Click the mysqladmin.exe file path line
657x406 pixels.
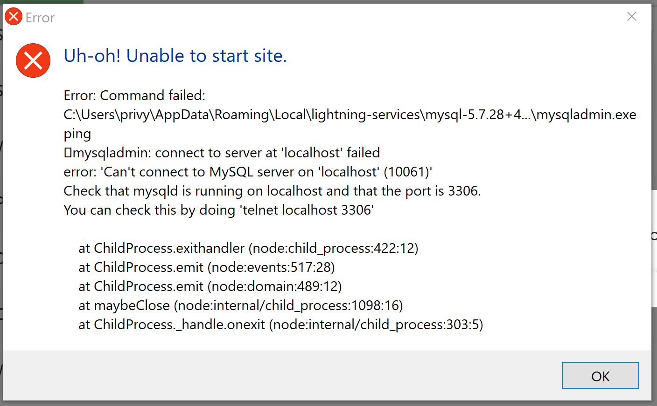tap(349, 115)
